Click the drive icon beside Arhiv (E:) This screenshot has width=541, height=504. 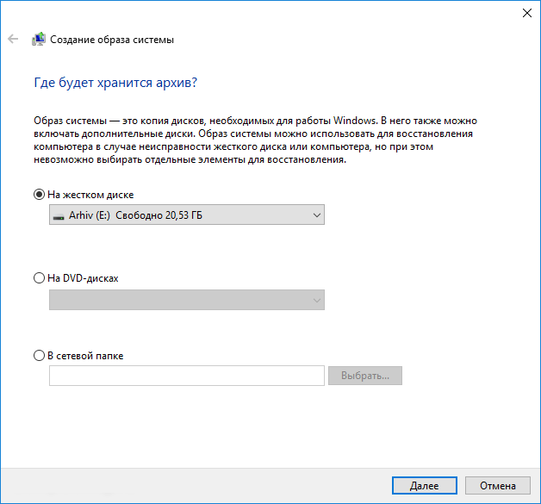pos(59,215)
